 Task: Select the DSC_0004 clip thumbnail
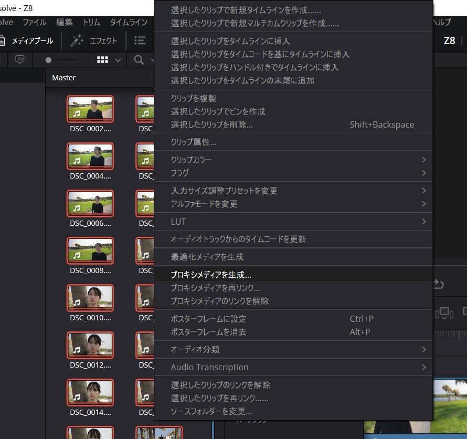pyautogui.click(x=90, y=156)
